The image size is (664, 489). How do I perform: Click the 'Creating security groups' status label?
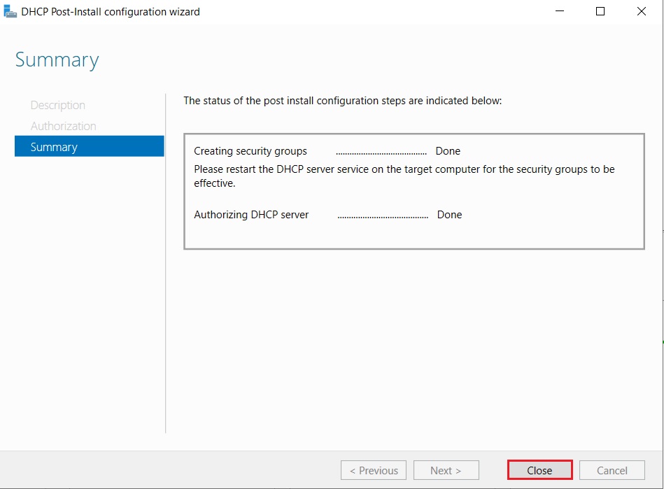[250, 150]
